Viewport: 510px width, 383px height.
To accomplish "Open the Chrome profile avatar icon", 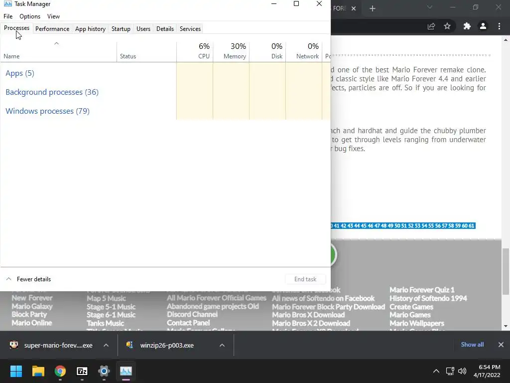I will click(483, 26).
